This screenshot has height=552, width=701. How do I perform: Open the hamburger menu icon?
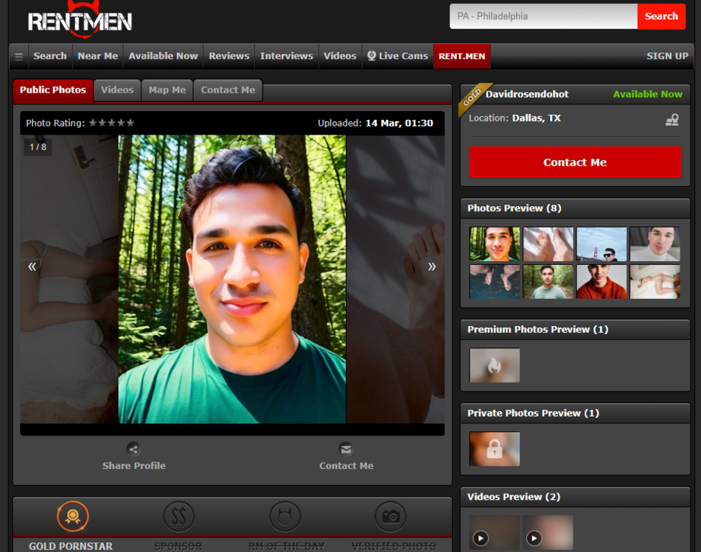pyautogui.click(x=19, y=56)
